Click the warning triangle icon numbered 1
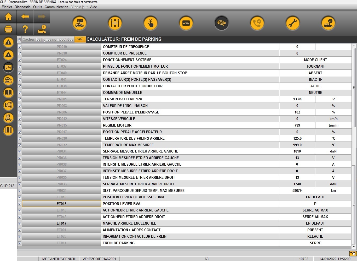The image size is (357, 261). tap(8, 55)
